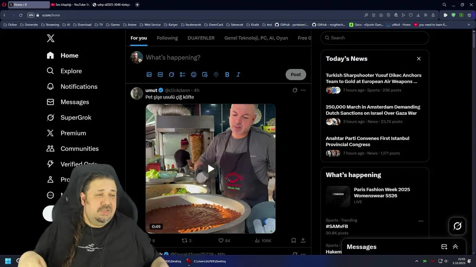Bookmark umut's post
This screenshot has height=267, width=476.
click(293, 240)
